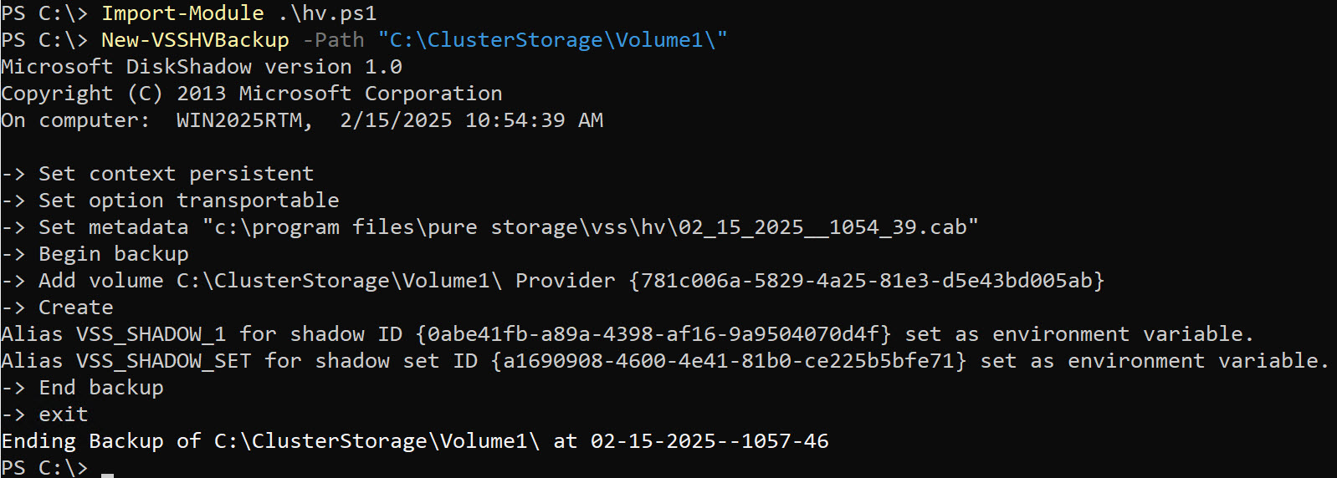Click the blinking cursor at the final prompt
This screenshot has width=1337, height=478.
[107, 471]
